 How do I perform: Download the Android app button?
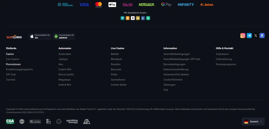[x=64, y=36]
